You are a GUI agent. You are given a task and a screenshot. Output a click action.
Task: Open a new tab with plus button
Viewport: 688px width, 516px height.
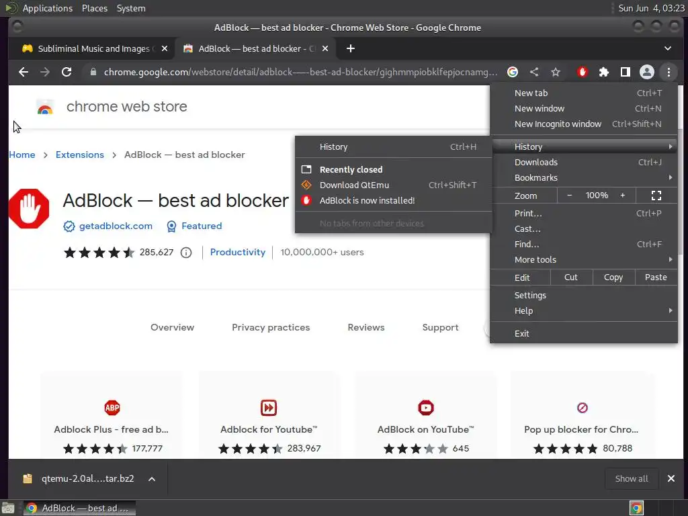point(350,48)
